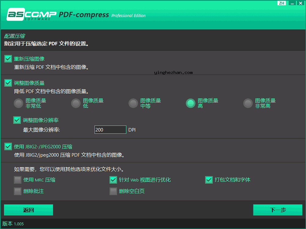The image size is (306, 229).
Task: Toggle the 调整图像质量 checkbox
Action: pyautogui.click(x=8, y=83)
